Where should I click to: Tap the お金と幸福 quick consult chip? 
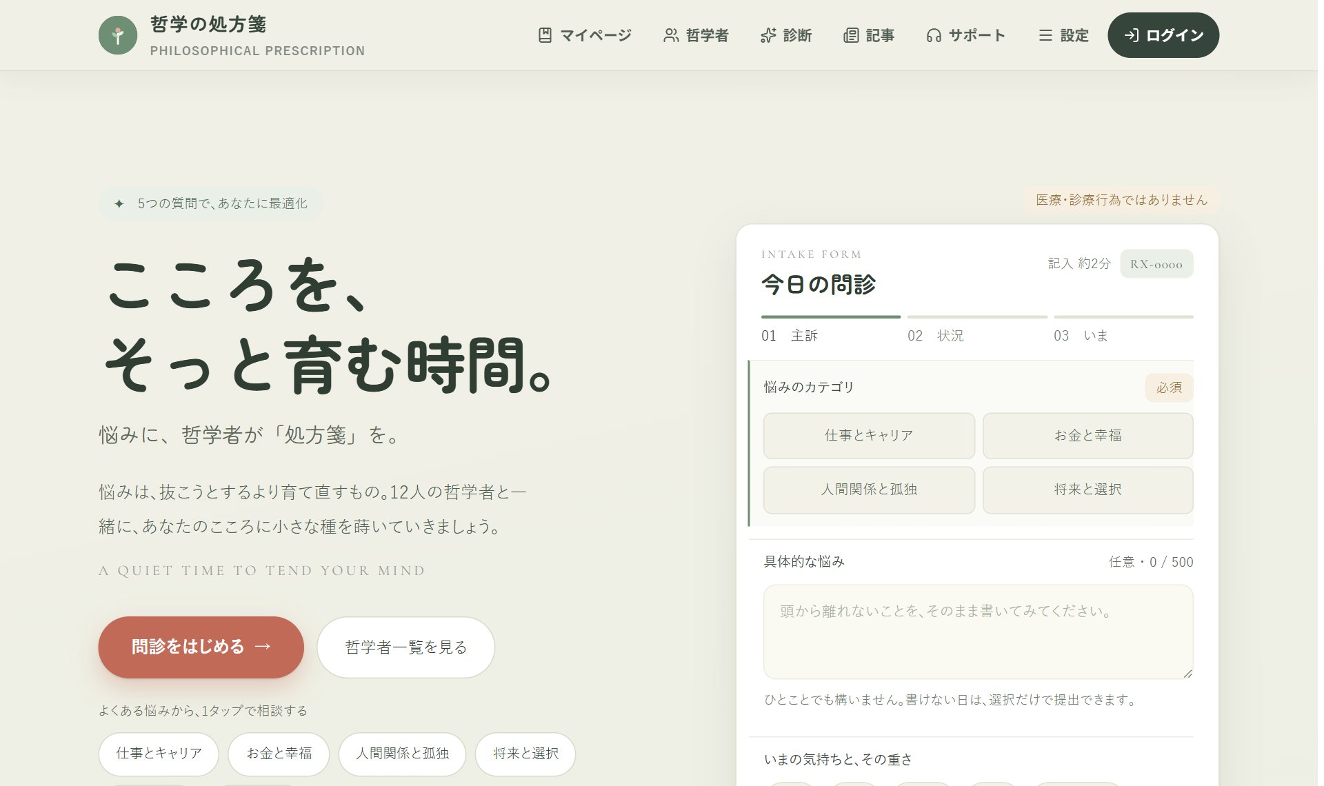point(279,754)
